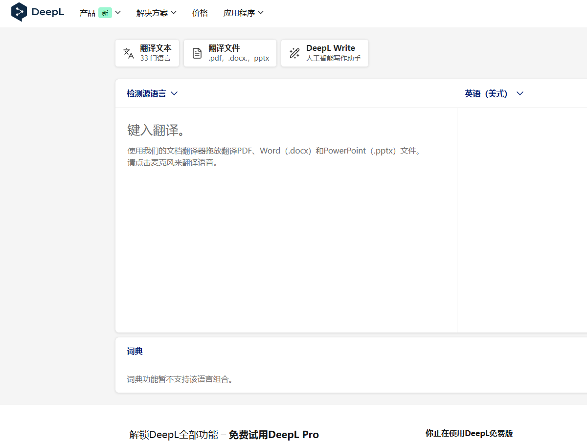Open the 产品 menu
The height and width of the screenshot is (442, 587).
tap(88, 13)
